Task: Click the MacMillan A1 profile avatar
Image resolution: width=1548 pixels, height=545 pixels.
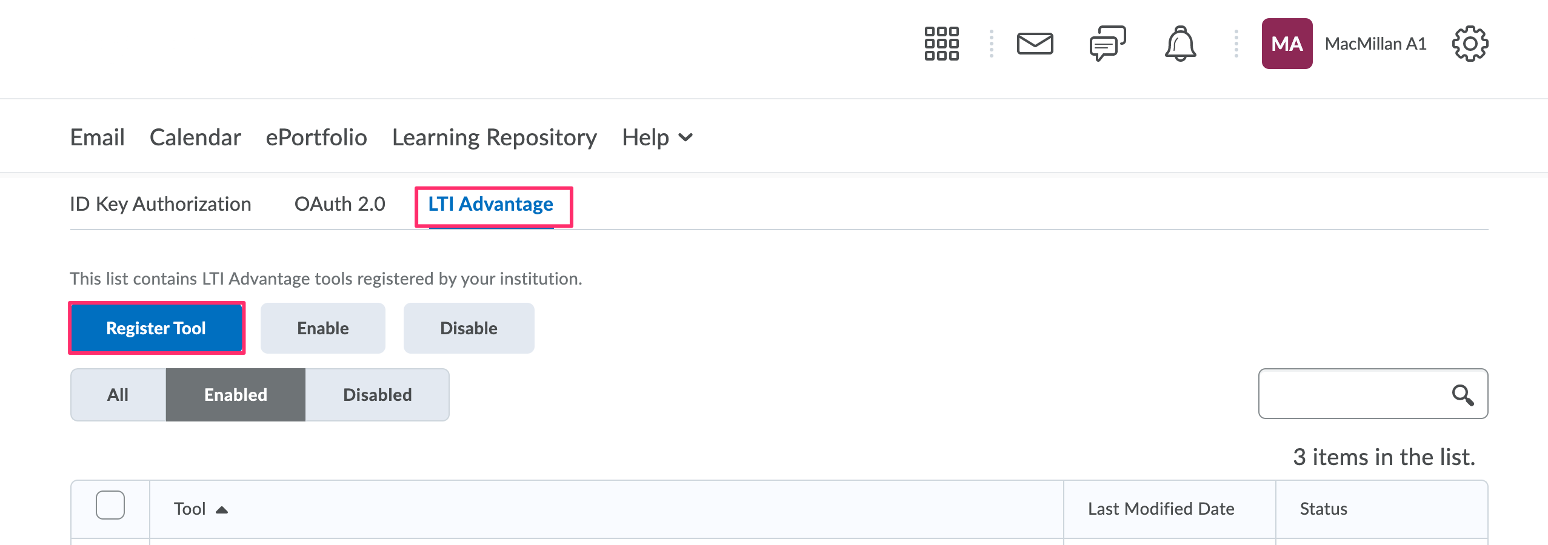Action: click(x=1287, y=43)
